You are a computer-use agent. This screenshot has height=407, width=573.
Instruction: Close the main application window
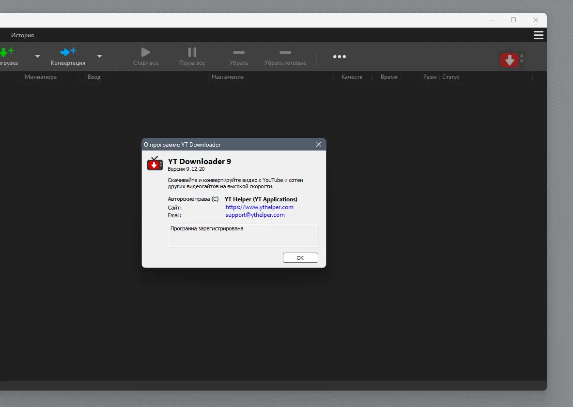(536, 20)
